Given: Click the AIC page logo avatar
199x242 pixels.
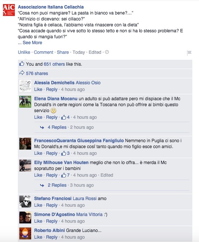Looking at the screenshot, I should [9, 10].
